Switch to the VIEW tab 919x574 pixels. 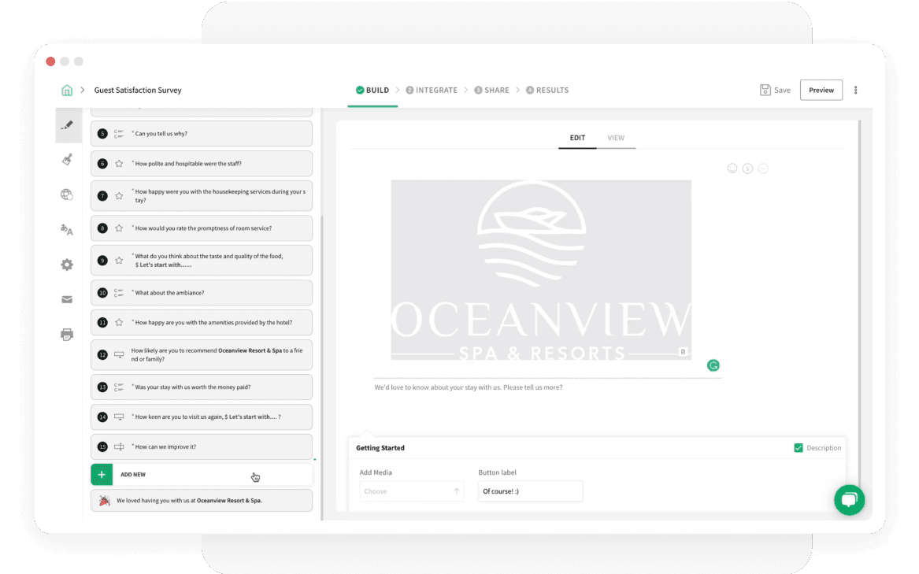(617, 138)
